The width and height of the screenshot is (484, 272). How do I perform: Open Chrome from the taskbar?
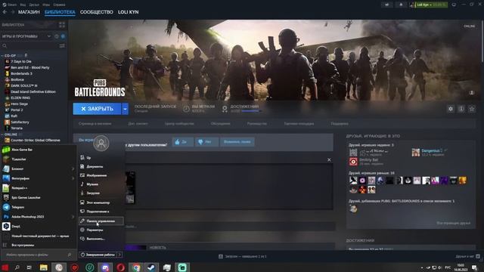[136, 267]
